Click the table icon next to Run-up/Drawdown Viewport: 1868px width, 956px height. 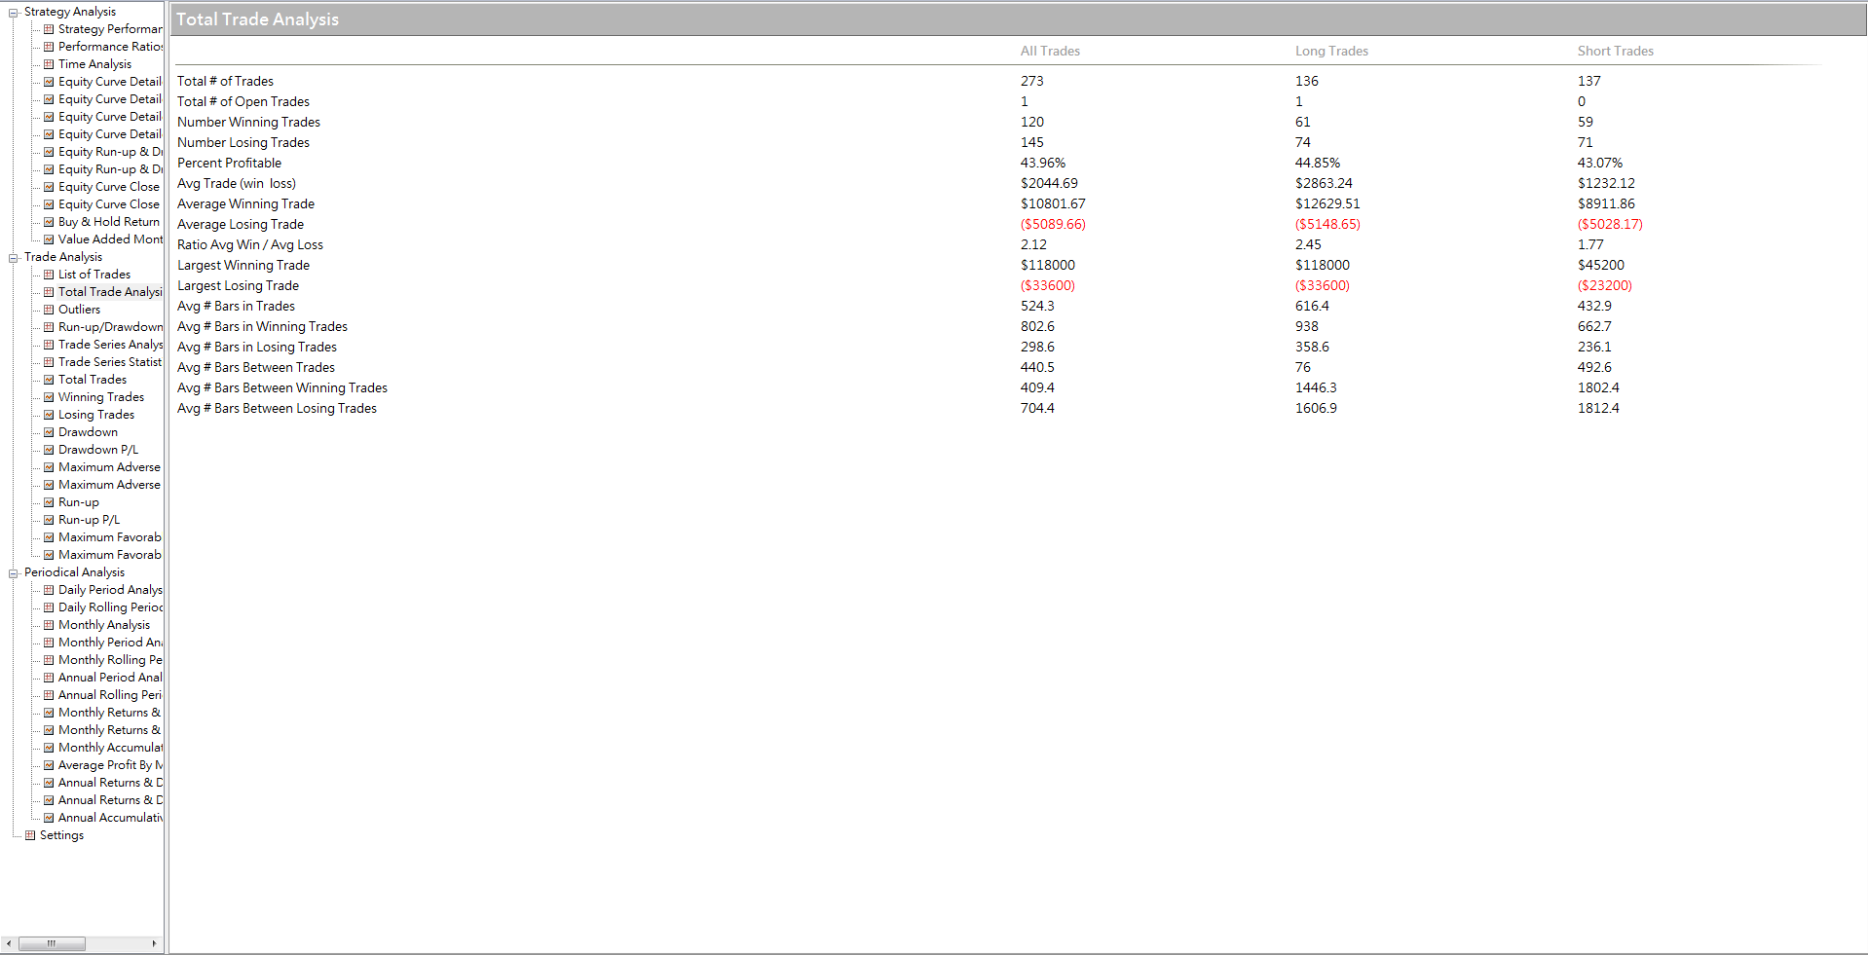click(x=49, y=327)
